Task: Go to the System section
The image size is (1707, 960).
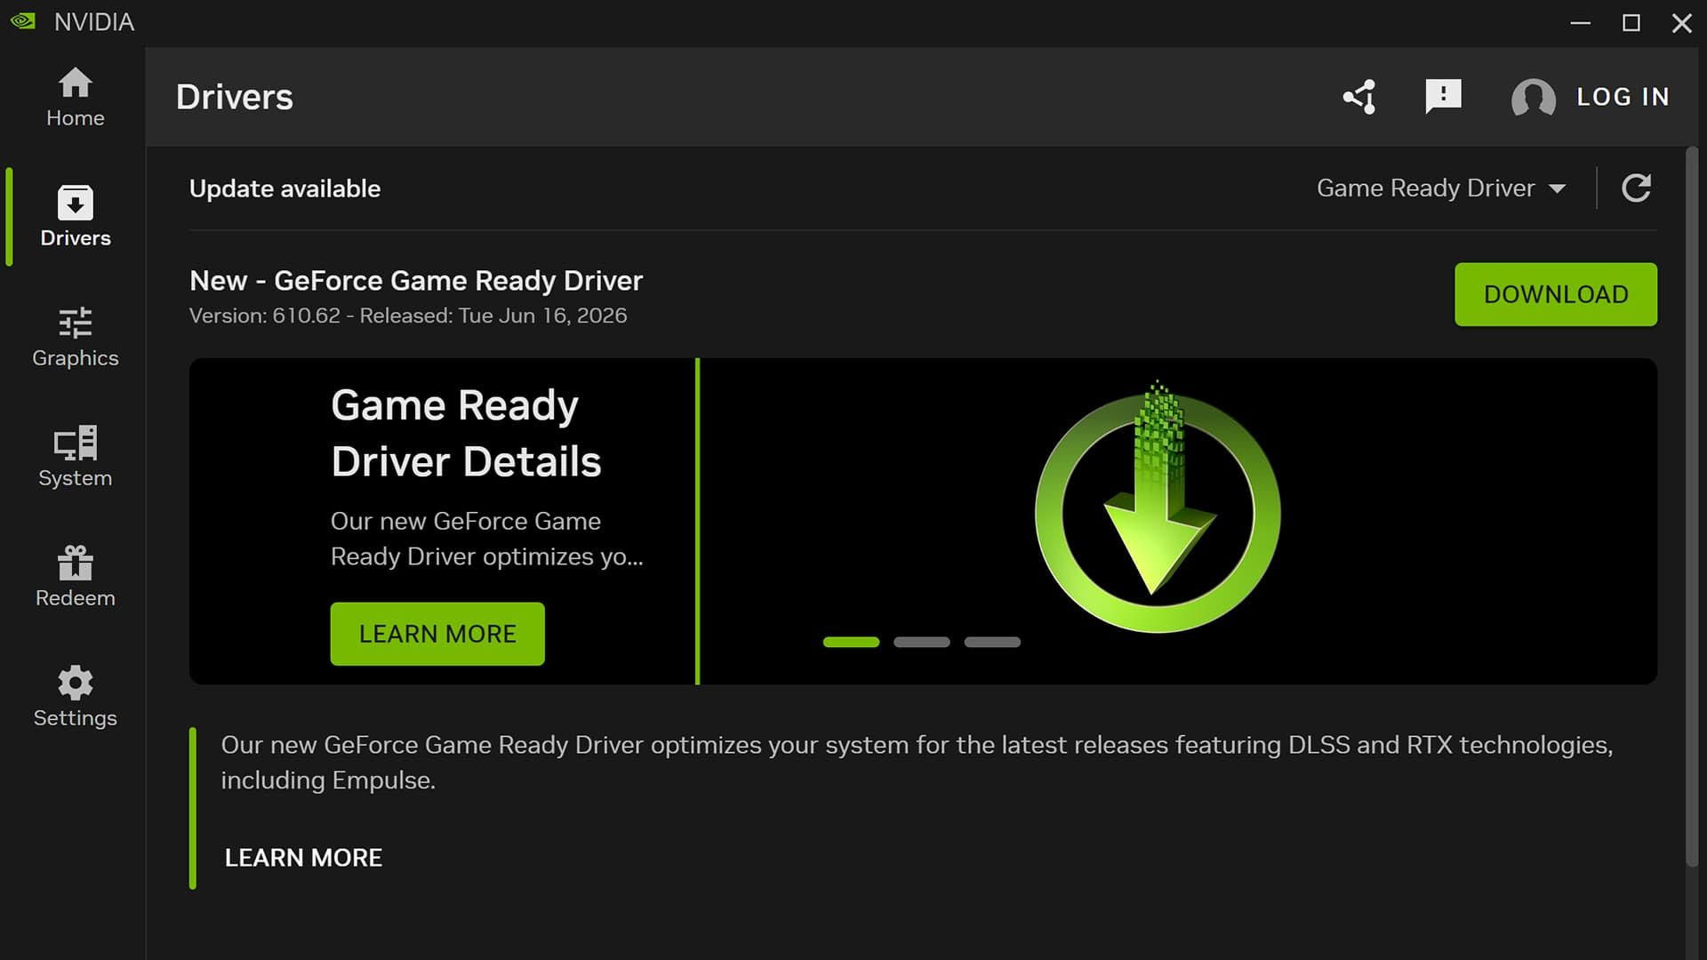Action: 75,457
